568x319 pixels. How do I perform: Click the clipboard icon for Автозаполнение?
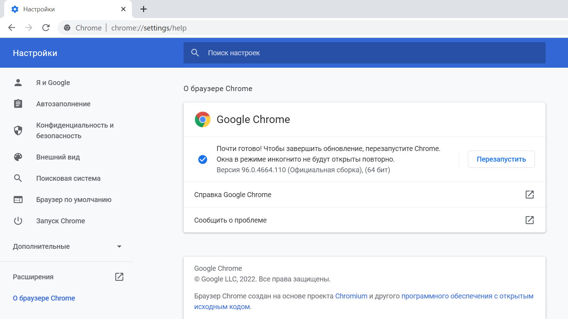(x=18, y=104)
